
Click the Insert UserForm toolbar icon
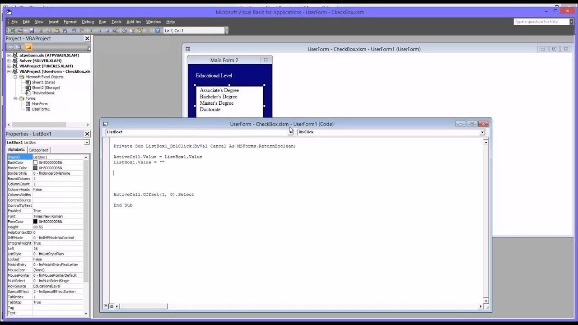(20, 31)
